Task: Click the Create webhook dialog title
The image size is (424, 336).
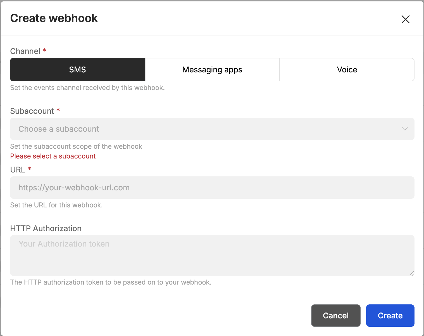Action: coord(54,18)
